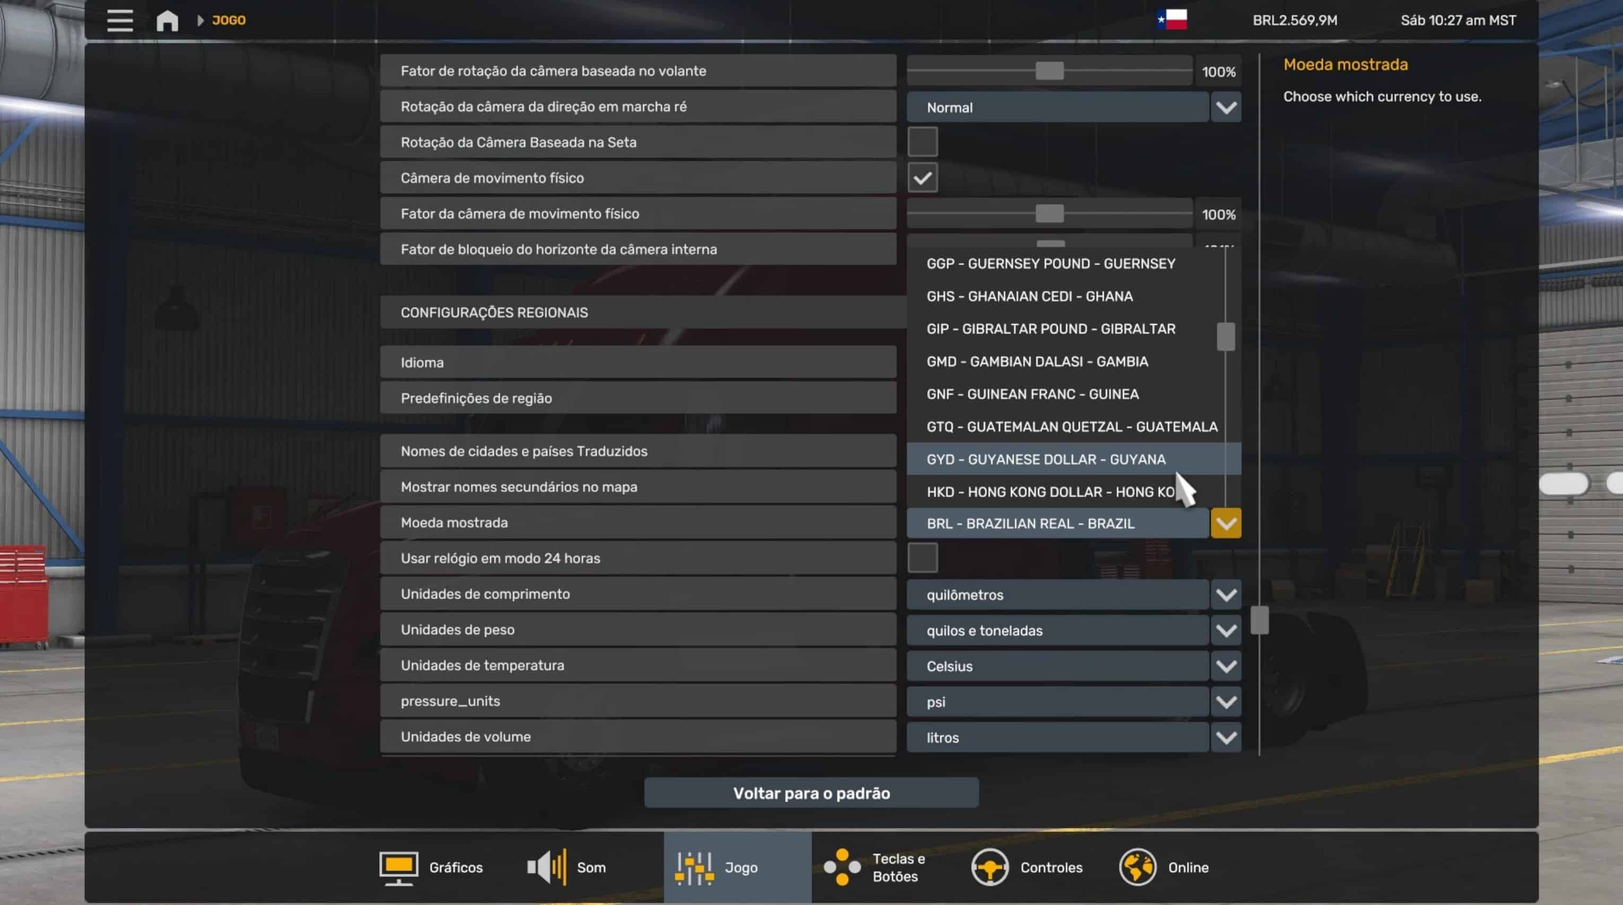1623x905 pixels.
Task: Open Teclas e Botões via the joystick icon
Action: tap(842, 867)
